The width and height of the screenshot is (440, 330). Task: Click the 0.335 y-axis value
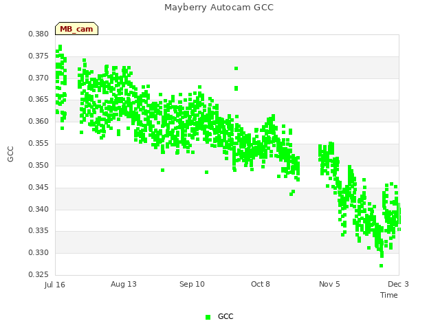pos(38,231)
